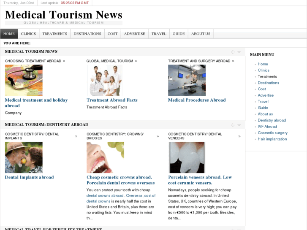
Task: Click arrows next to Choosing Treatment Abroad
Action: 64,61
